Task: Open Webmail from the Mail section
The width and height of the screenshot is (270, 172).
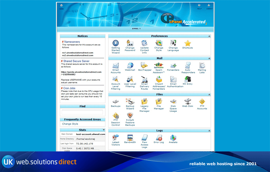Action: click(x=130, y=65)
